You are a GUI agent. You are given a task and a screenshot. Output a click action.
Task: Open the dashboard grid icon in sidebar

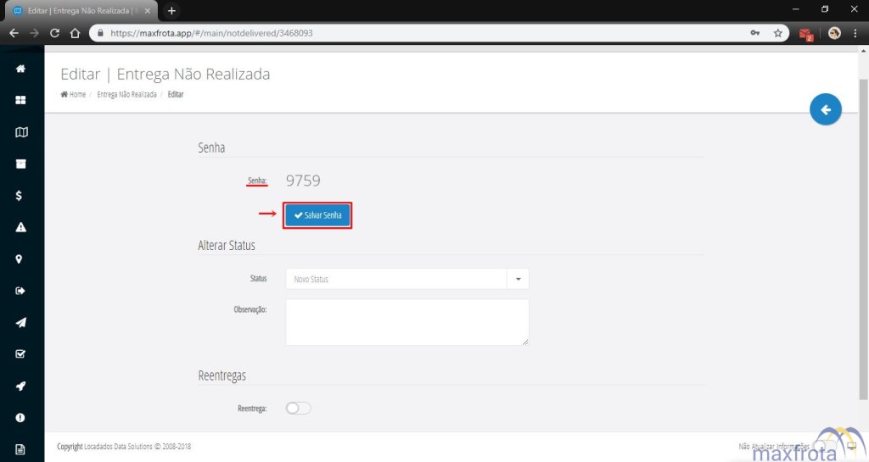point(21,100)
